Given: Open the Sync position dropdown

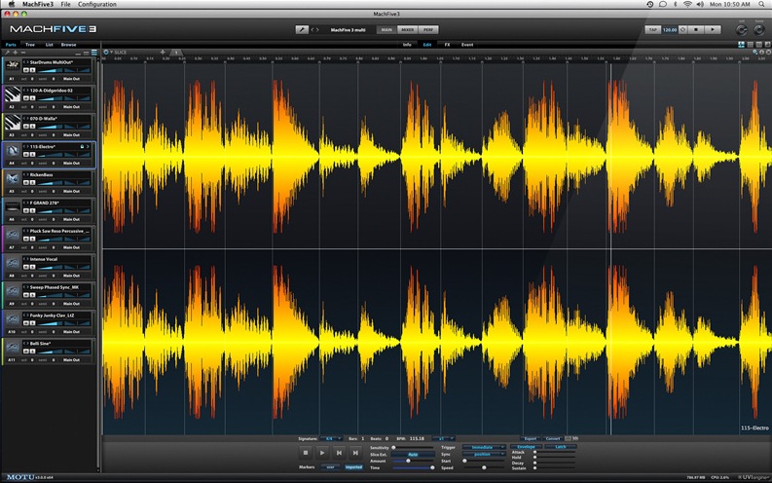Looking at the screenshot, I should point(484,454).
